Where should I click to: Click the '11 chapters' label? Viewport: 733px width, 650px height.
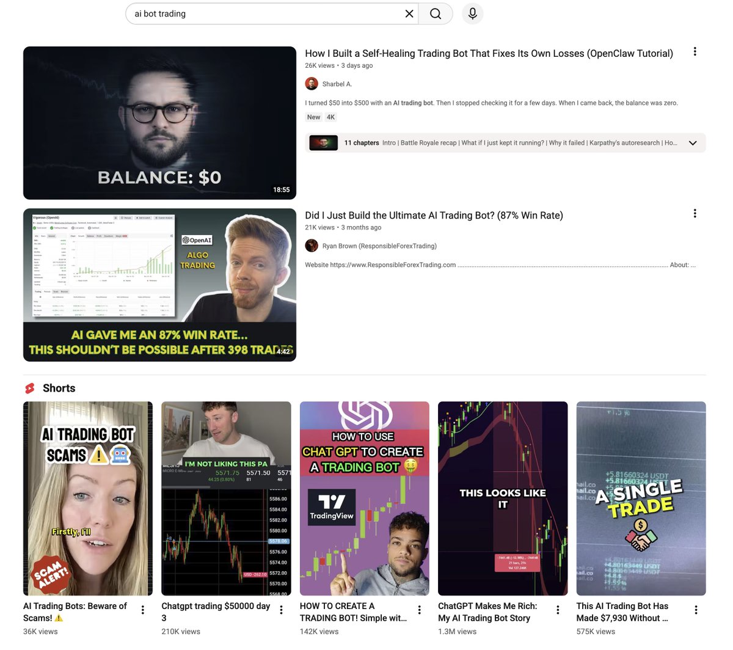pos(362,143)
